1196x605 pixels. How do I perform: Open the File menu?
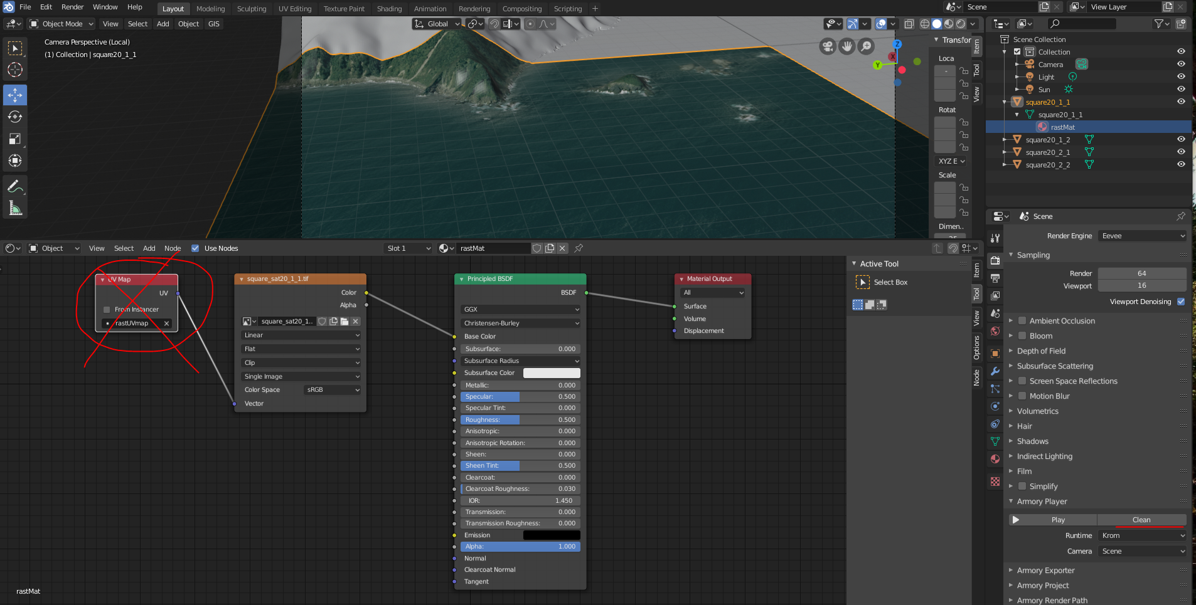tap(25, 7)
